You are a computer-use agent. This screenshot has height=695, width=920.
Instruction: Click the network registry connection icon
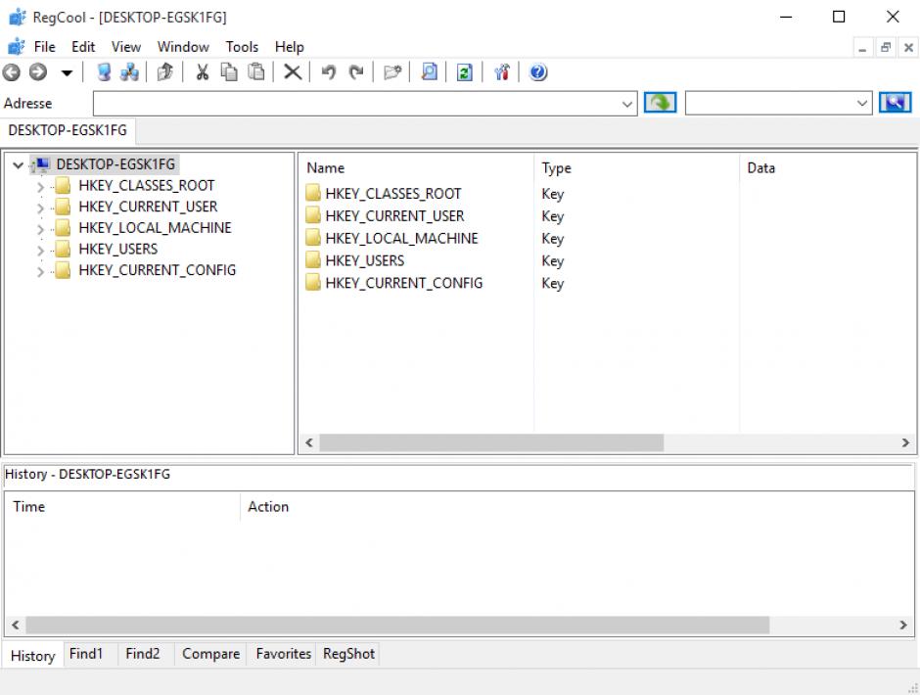129,72
